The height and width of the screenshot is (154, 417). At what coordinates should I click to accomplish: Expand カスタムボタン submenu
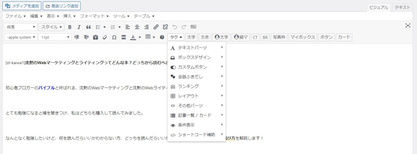(x=197, y=67)
